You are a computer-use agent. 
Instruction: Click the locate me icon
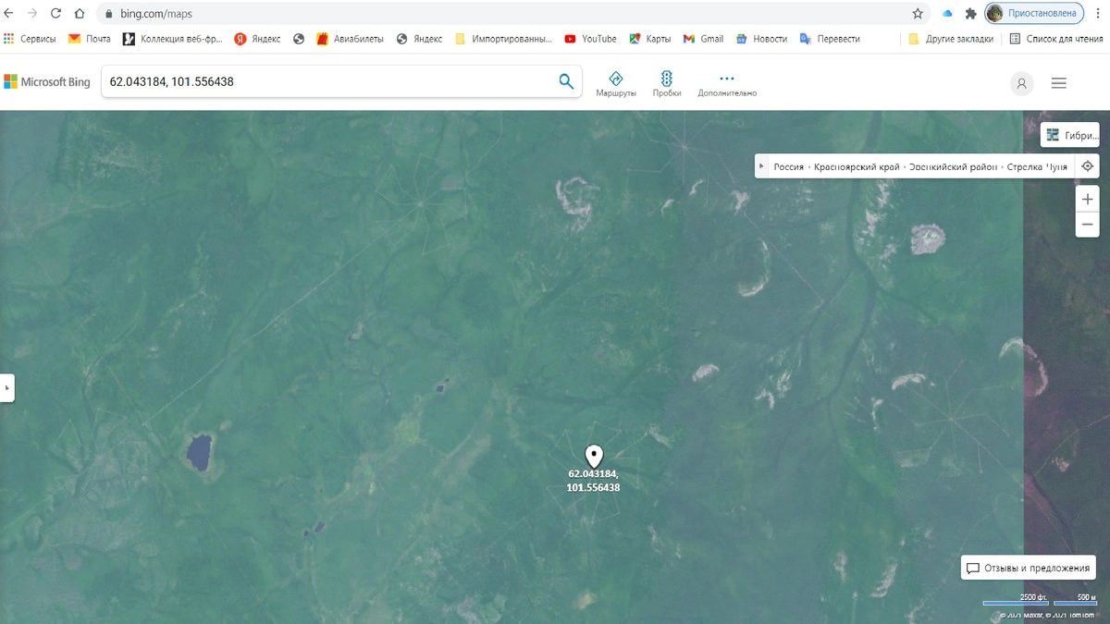pos(1088,166)
